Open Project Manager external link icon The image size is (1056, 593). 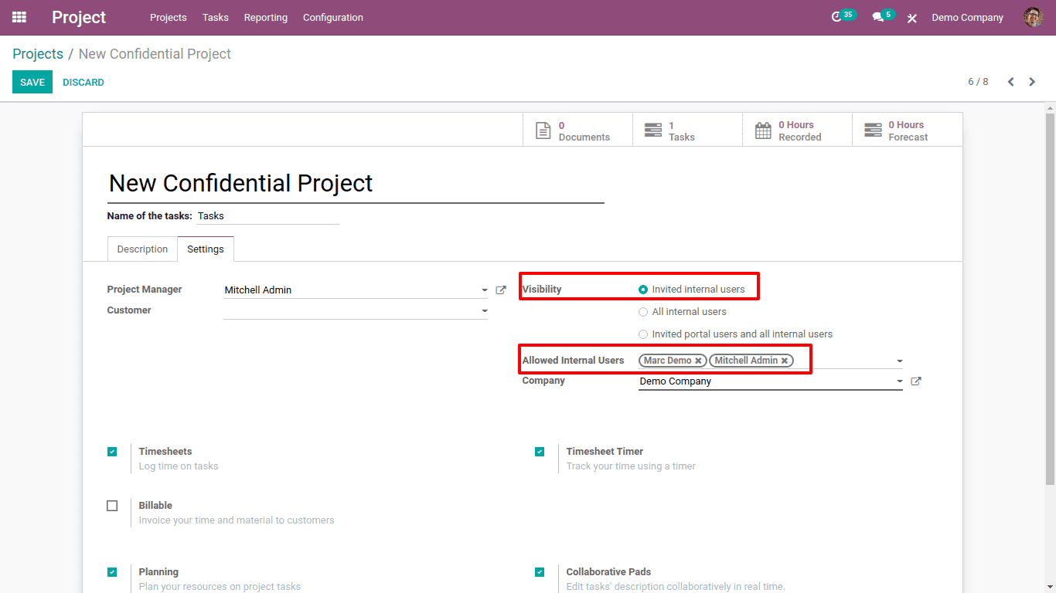pos(501,290)
